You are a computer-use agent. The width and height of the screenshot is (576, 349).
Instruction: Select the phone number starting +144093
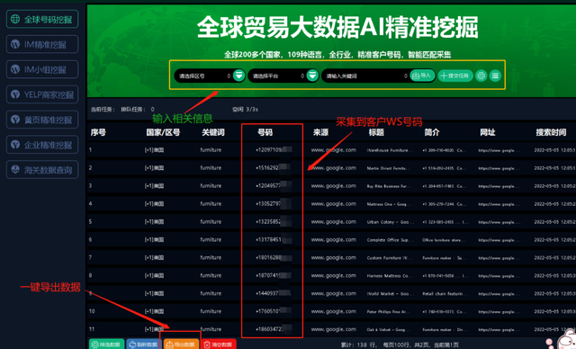coord(274,293)
